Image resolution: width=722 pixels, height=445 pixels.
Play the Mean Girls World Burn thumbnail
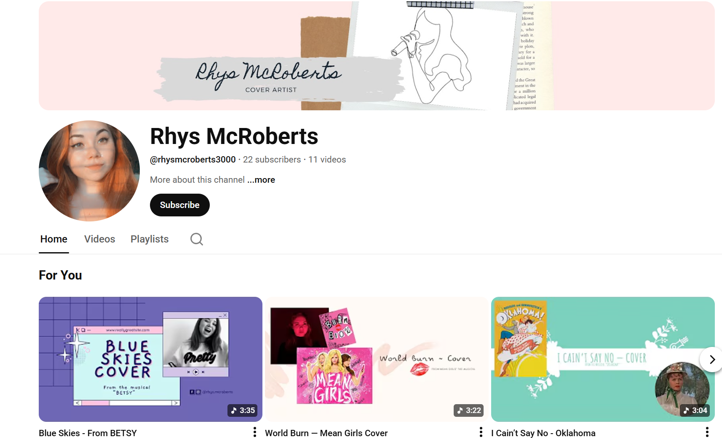[x=377, y=359]
